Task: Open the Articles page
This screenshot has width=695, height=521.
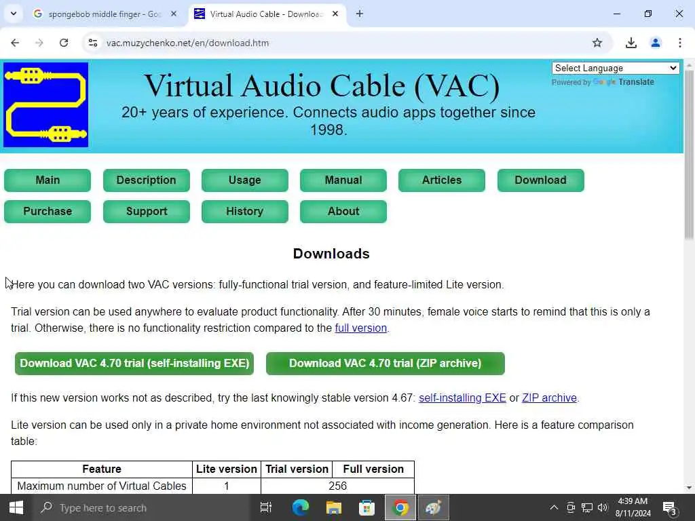Action: click(441, 180)
